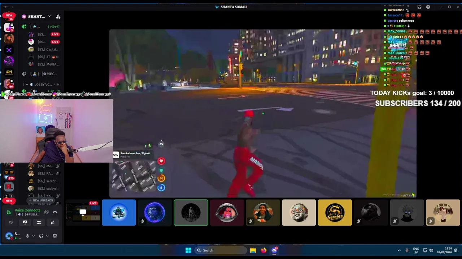Select the LIVE stream preview tile
This screenshot has width=462, height=259.
(x=83, y=213)
